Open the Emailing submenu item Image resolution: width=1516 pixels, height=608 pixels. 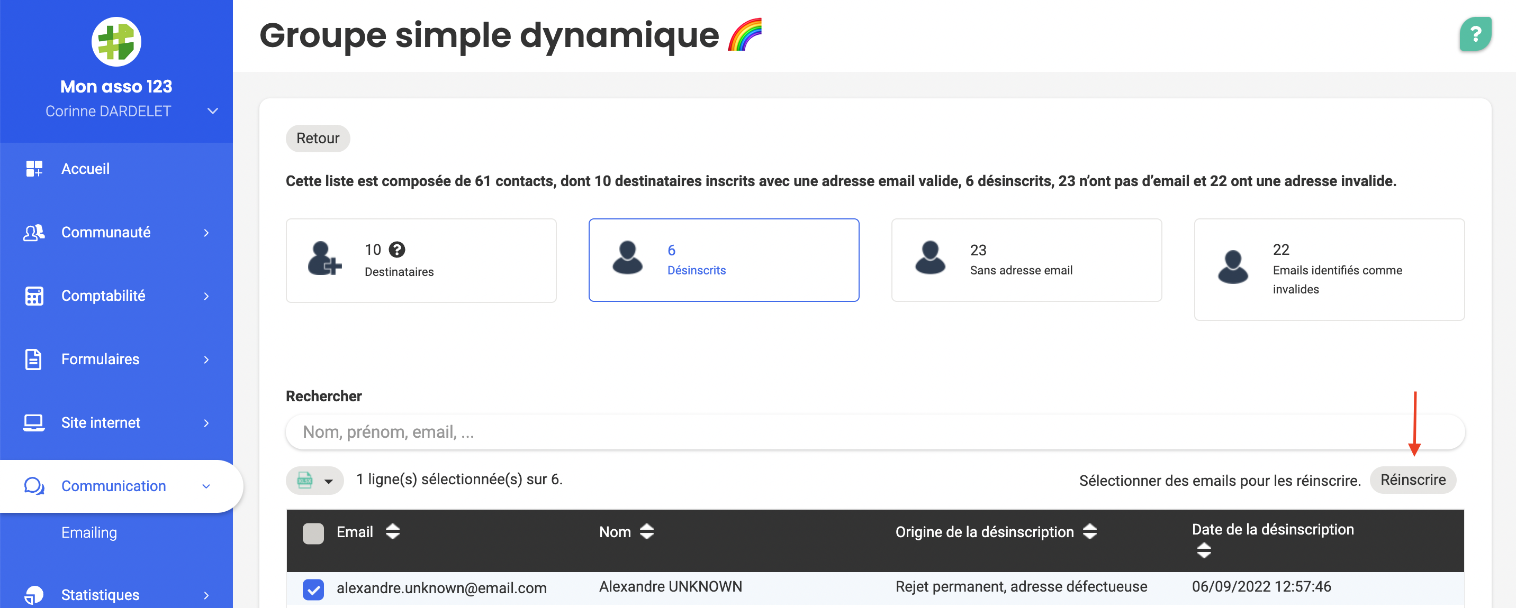89,532
